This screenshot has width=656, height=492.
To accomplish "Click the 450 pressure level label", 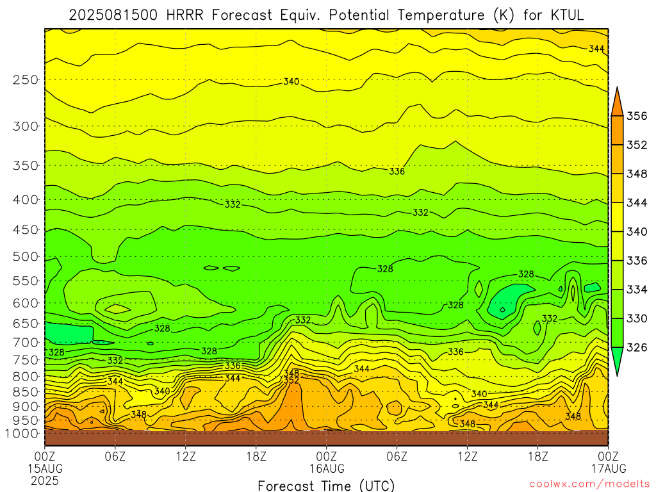I will coord(26,230).
